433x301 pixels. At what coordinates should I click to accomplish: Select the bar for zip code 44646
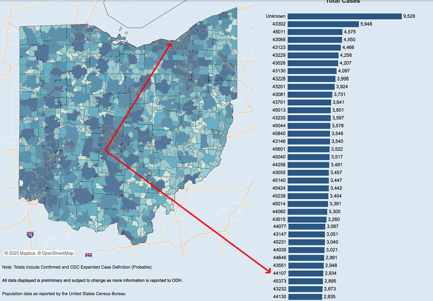pyautogui.click(x=306, y=258)
